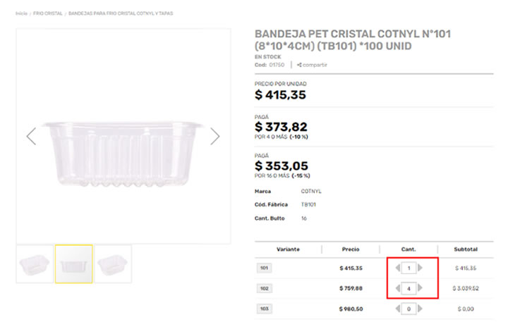Screen dimensions: 515x329
Task: Increase quantity for variant 101
Action: (x=421, y=268)
